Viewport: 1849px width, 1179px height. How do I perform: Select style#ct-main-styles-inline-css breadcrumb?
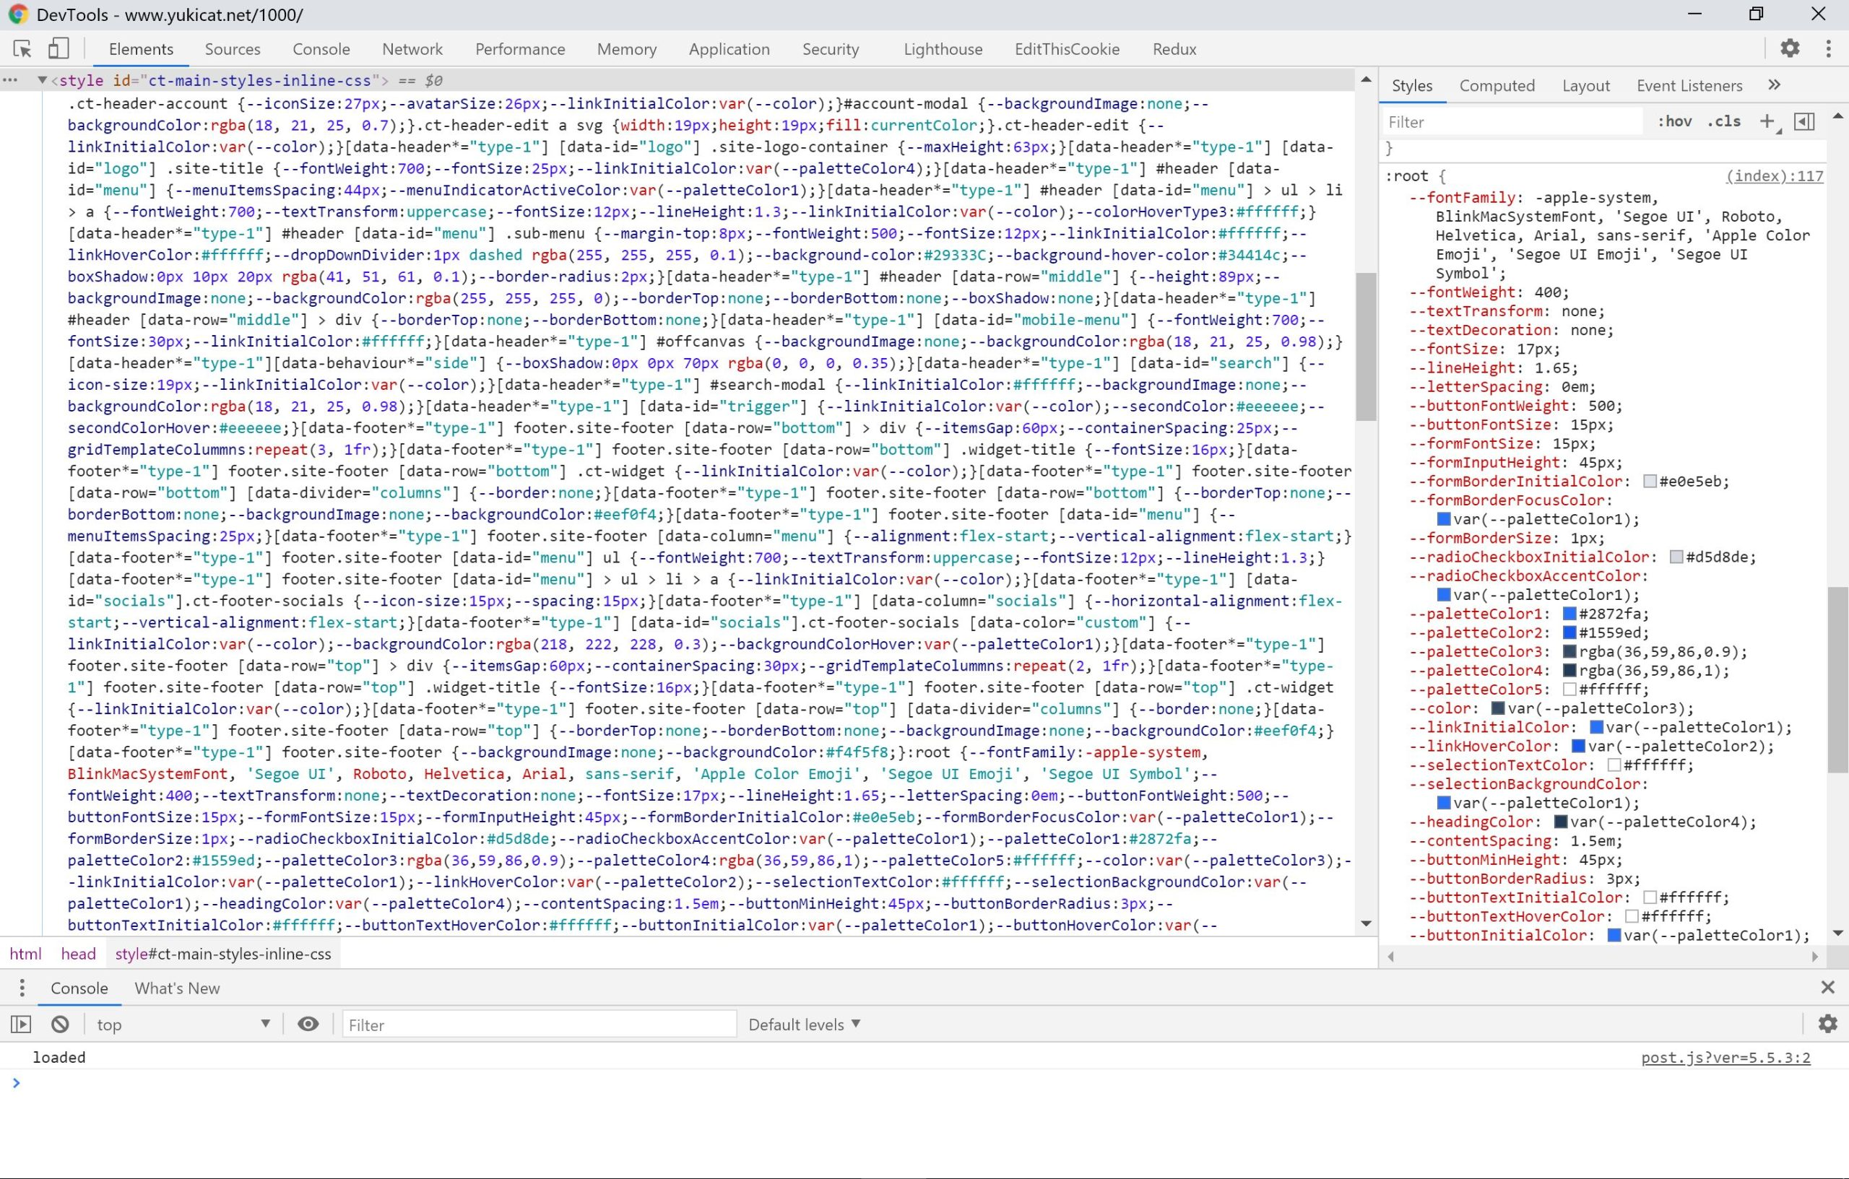[222, 953]
